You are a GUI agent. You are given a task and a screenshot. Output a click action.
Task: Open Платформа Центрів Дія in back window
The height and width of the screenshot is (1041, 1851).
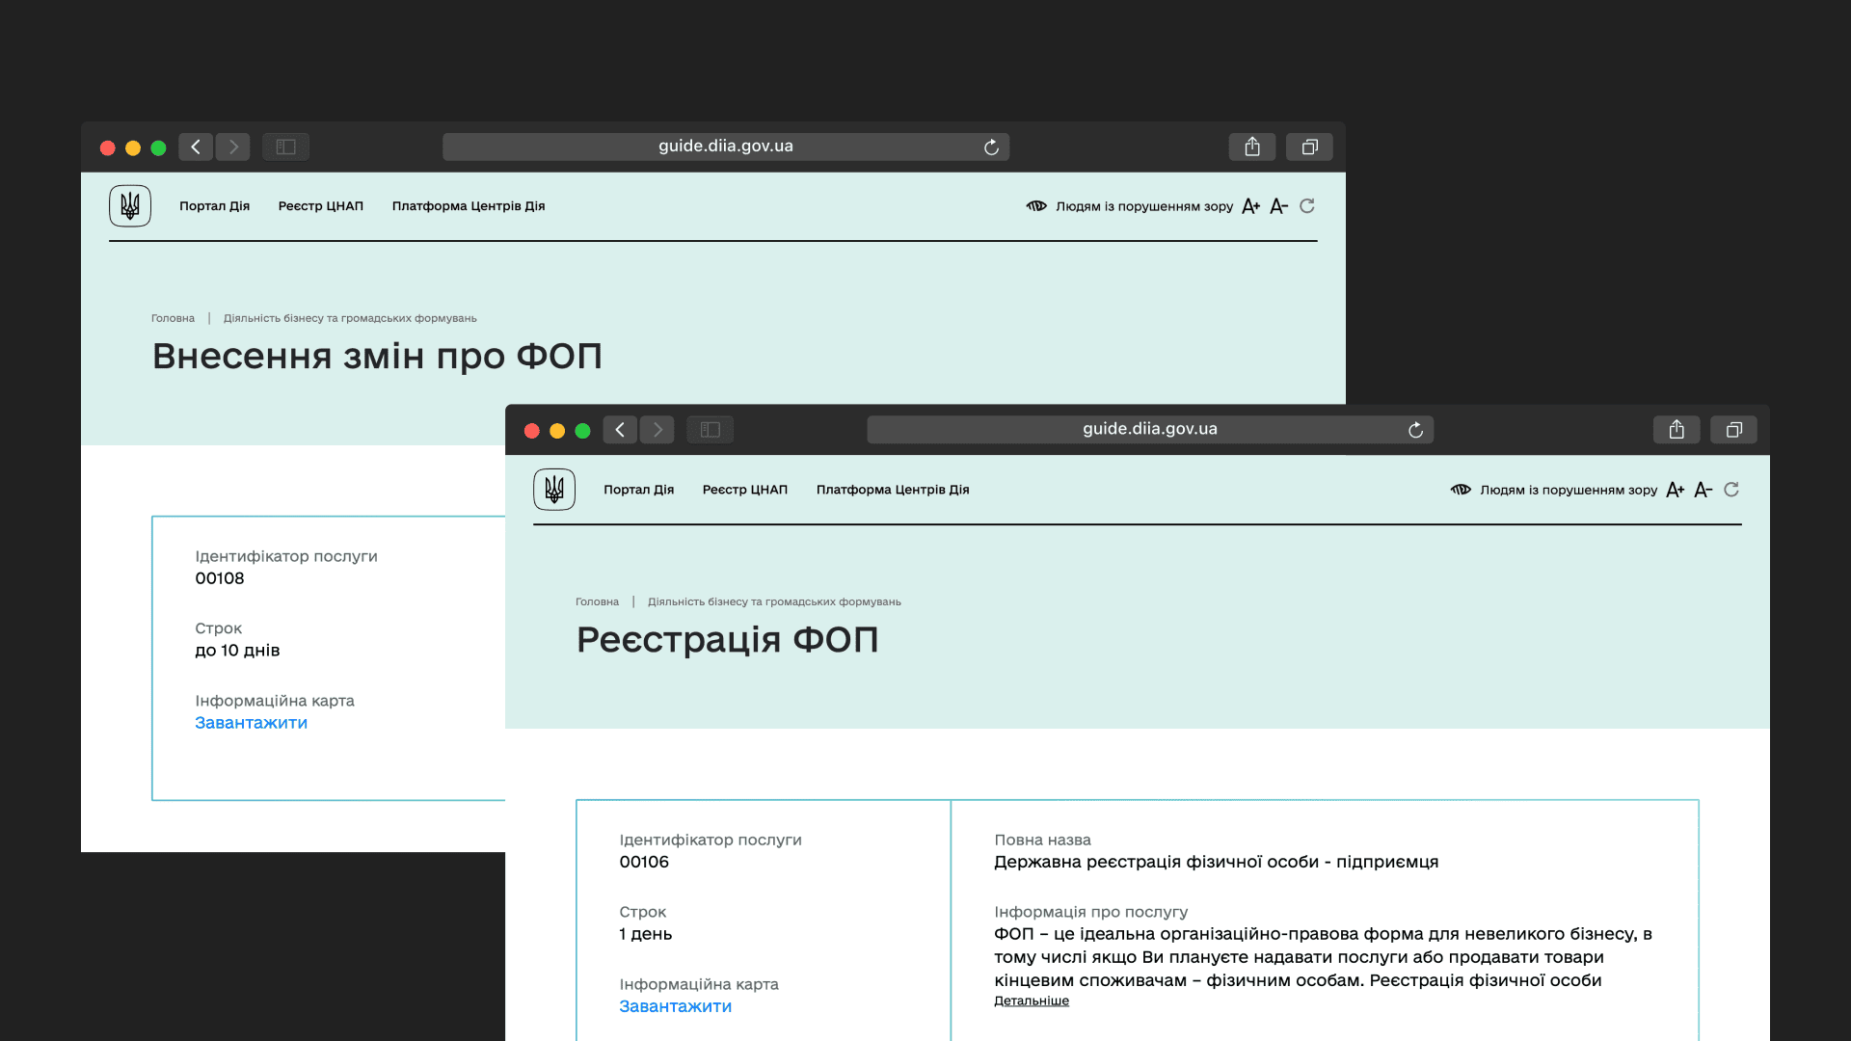pos(469,206)
